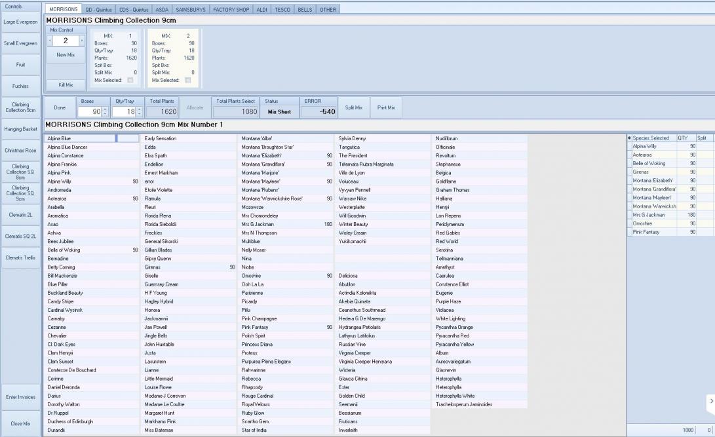Click the Enter Invoices button
This screenshot has width=715, height=437.
coord(20,397)
